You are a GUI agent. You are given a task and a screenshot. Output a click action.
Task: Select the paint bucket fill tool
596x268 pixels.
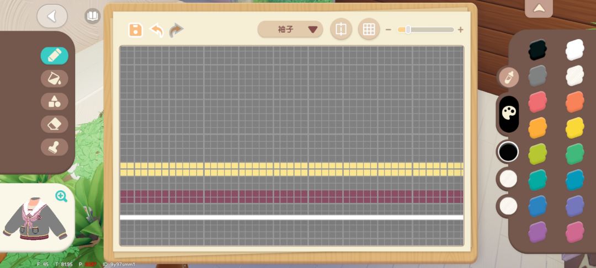click(x=54, y=78)
